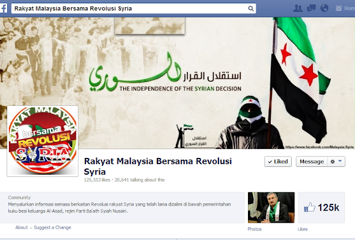Open the About link
The height and width of the screenshot is (240, 355).
click(x=22, y=227)
